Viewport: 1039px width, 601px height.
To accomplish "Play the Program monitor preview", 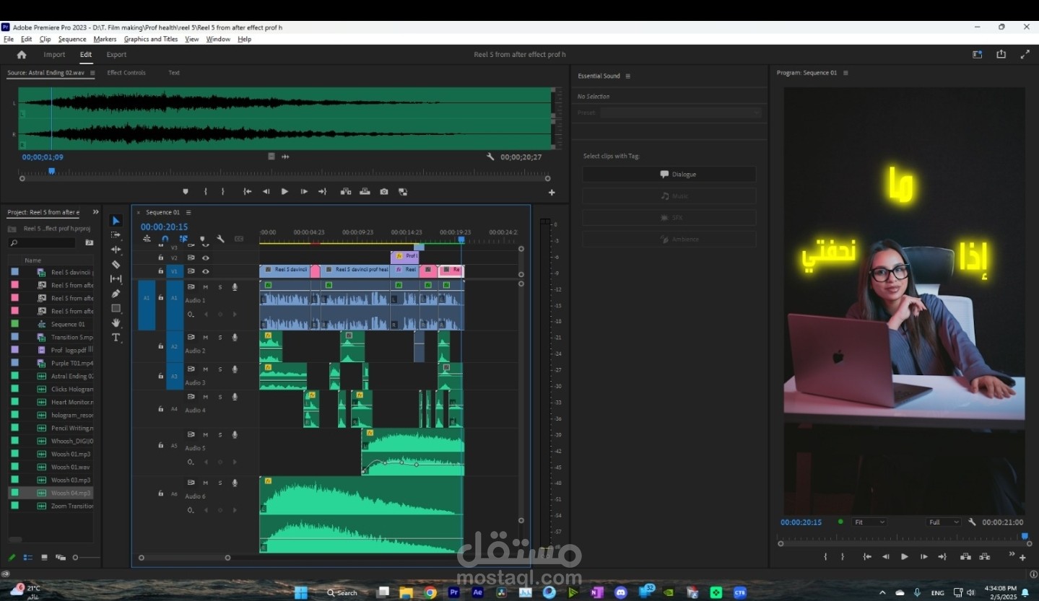I will coord(905,557).
